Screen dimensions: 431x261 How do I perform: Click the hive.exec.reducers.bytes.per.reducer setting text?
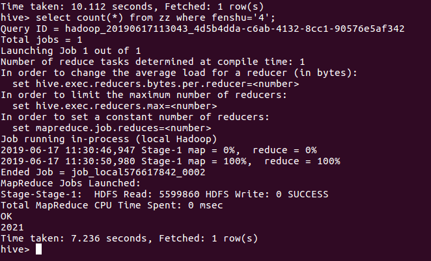156,84
